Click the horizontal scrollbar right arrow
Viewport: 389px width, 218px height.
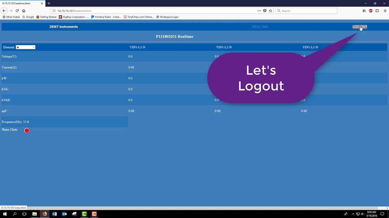(x=387, y=208)
